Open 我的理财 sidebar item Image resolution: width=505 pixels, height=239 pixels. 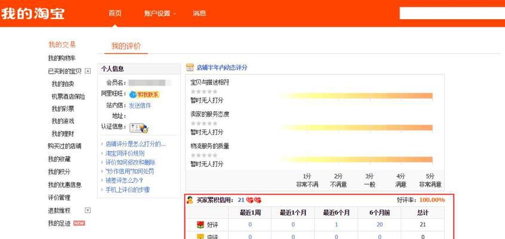(x=63, y=133)
